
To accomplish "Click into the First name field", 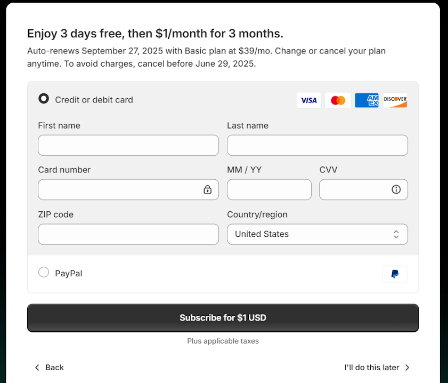I will click(x=128, y=145).
